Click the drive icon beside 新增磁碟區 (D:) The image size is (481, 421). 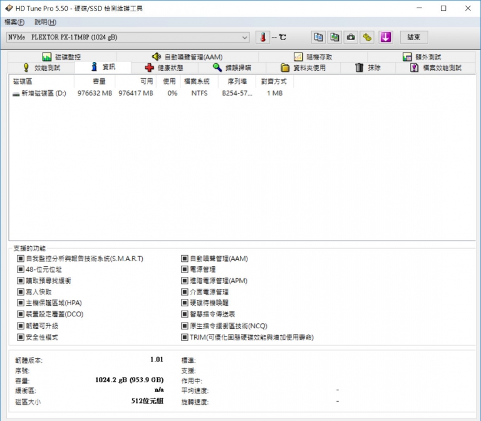point(16,93)
